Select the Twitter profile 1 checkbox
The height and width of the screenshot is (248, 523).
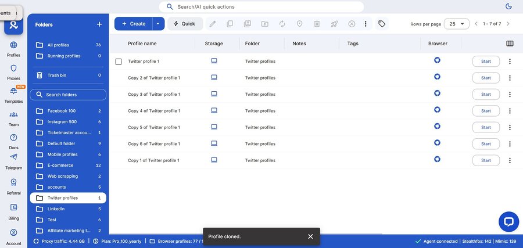click(119, 62)
